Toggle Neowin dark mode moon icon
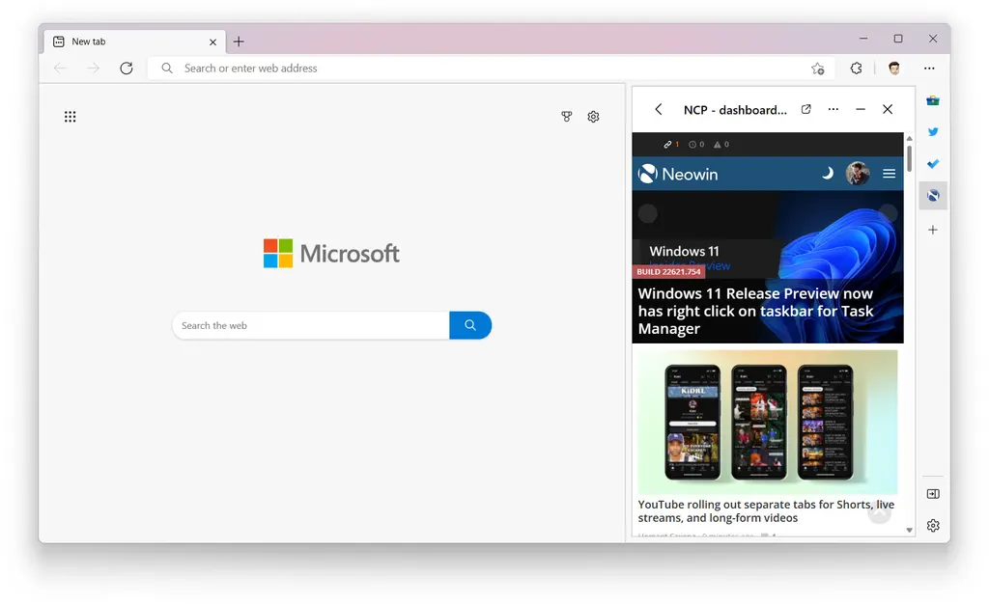The image size is (989, 604). click(x=828, y=174)
